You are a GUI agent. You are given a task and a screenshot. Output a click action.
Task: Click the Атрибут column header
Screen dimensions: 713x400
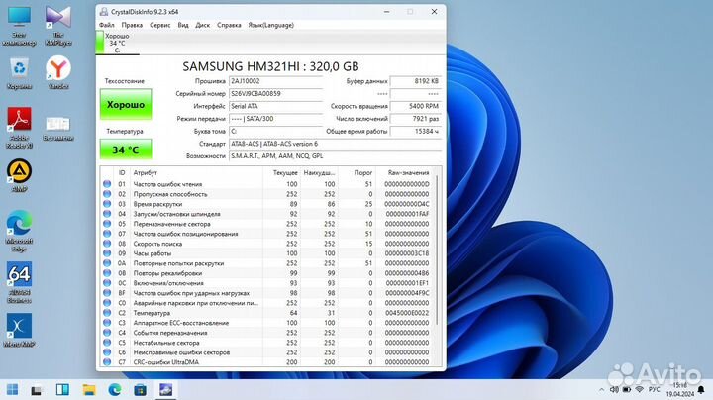(x=196, y=173)
